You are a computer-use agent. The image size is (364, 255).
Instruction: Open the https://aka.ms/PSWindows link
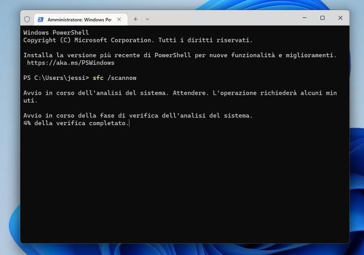(x=71, y=63)
